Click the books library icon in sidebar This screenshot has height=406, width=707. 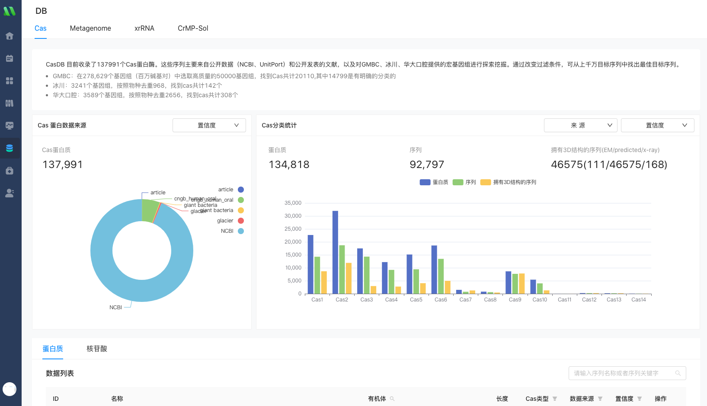pyautogui.click(x=10, y=103)
